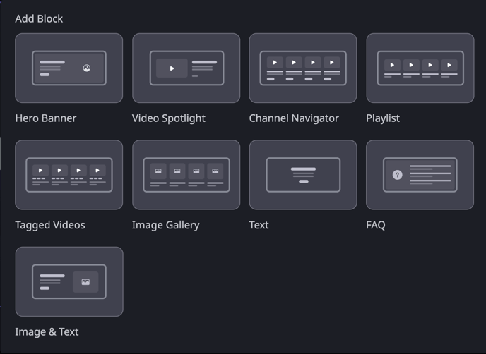
Task: Click the question mark icon in FAQ tile
Action: tap(398, 175)
